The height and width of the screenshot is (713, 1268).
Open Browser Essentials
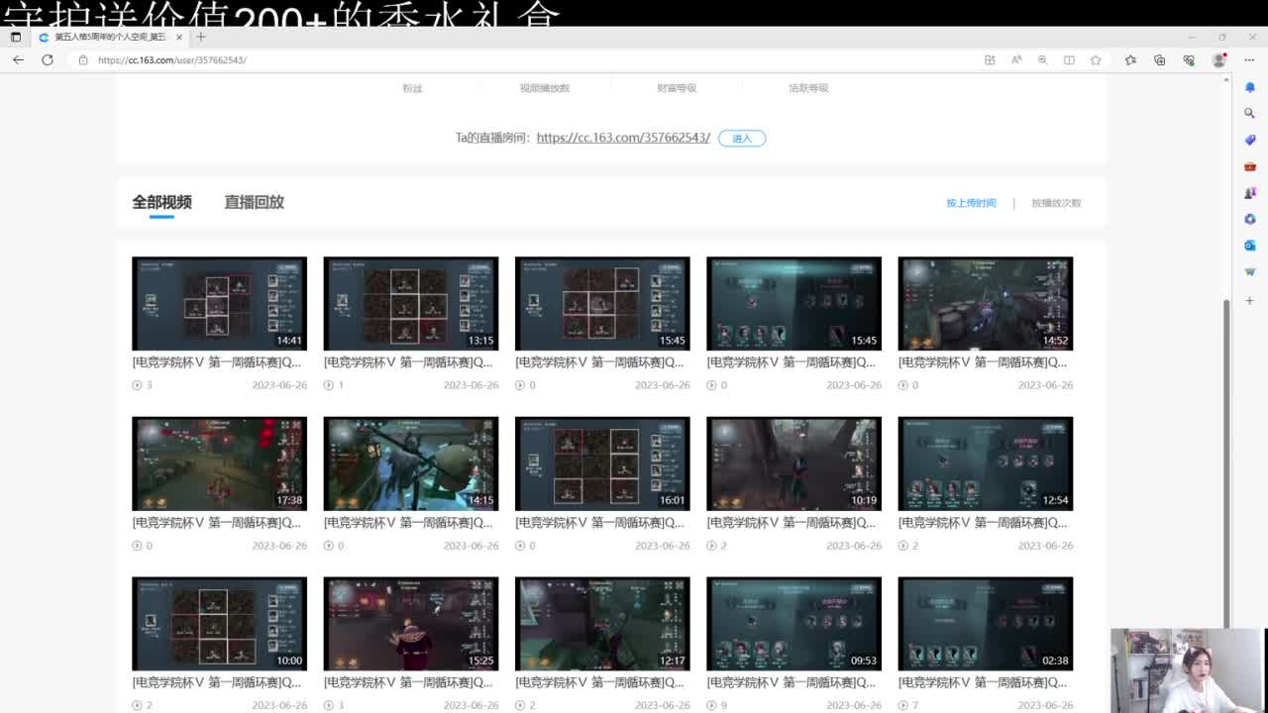point(1189,59)
